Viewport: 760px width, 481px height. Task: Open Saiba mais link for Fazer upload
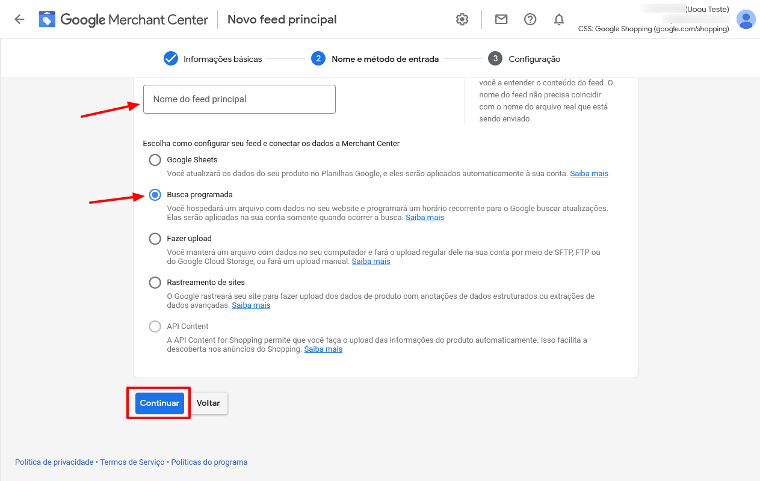click(x=371, y=261)
